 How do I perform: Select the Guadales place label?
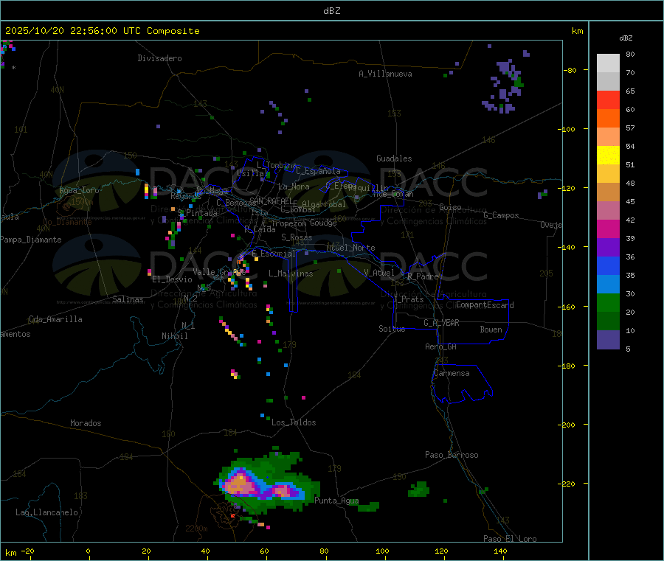click(x=394, y=158)
